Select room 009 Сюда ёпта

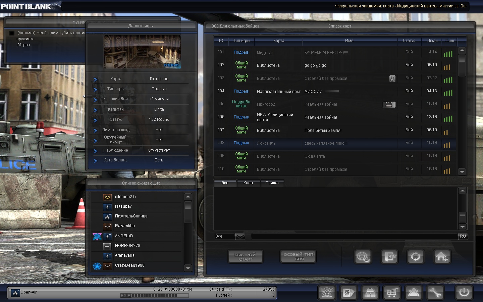335,156
